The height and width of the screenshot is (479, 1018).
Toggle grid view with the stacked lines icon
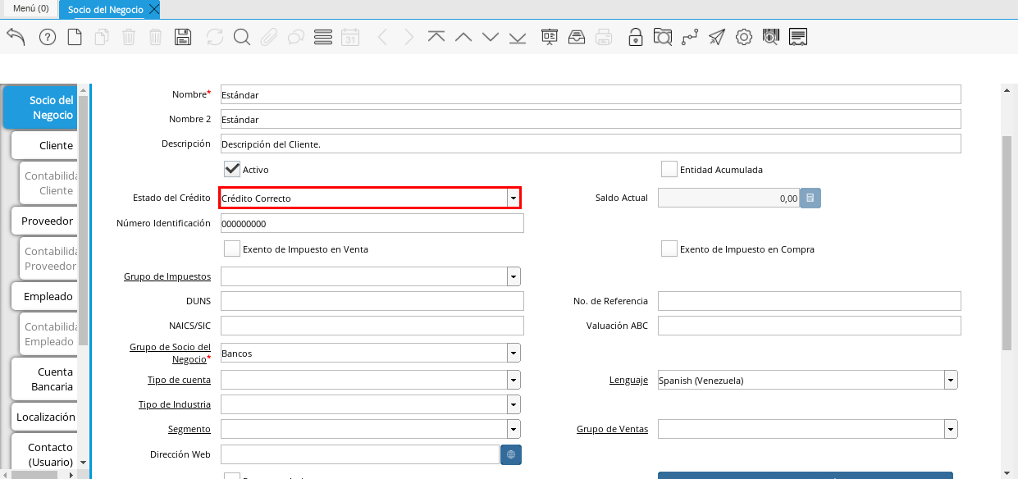322,37
